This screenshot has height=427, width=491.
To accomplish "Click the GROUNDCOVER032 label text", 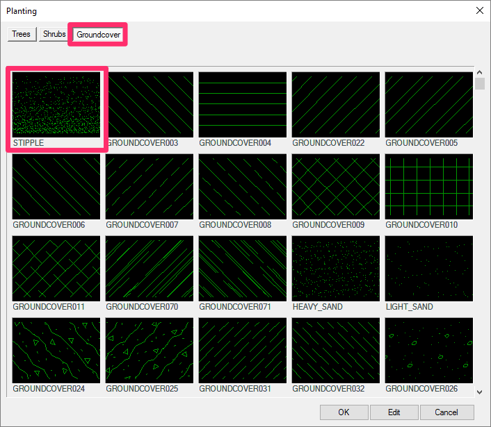I will [328, 389].
